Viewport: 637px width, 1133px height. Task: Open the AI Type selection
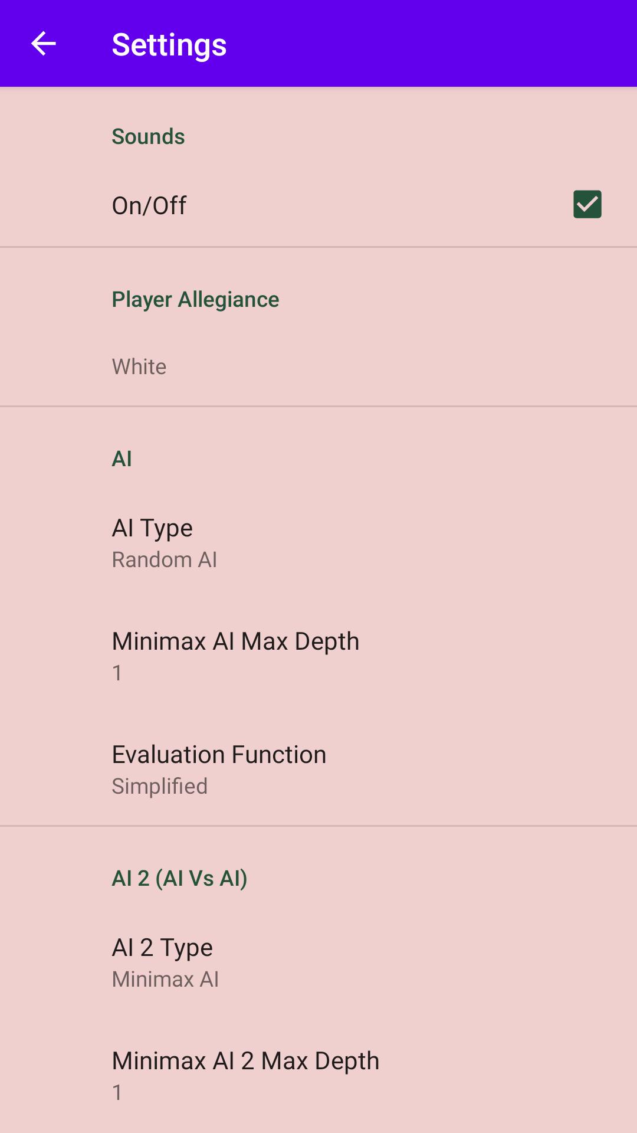point(318,543)
